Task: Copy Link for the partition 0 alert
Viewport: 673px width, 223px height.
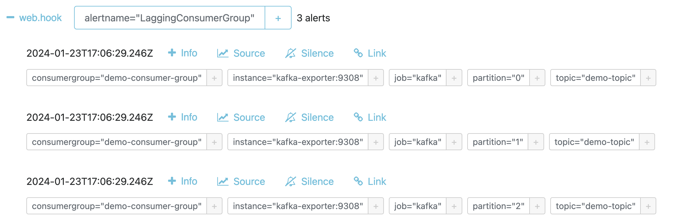Action: (x=370, y=53)
